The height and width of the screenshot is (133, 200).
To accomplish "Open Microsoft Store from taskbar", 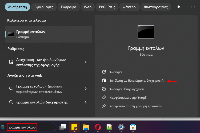I will [x=133, y=127].
